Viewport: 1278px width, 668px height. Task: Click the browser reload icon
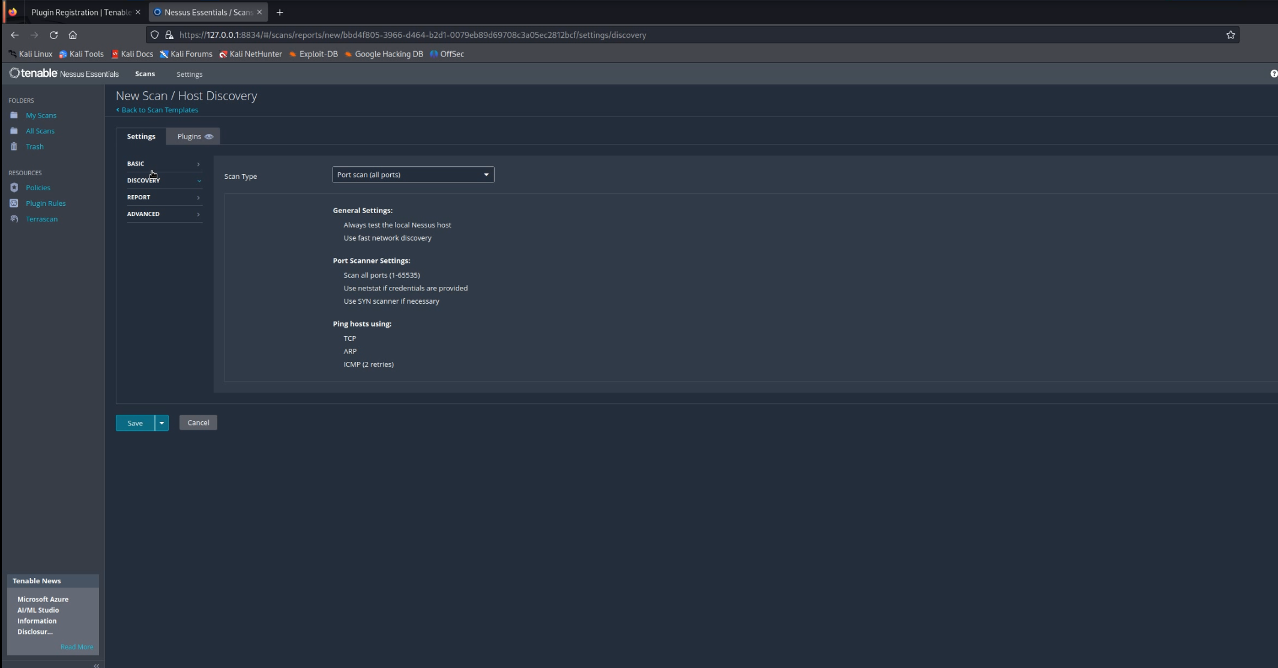coord(53,35)
